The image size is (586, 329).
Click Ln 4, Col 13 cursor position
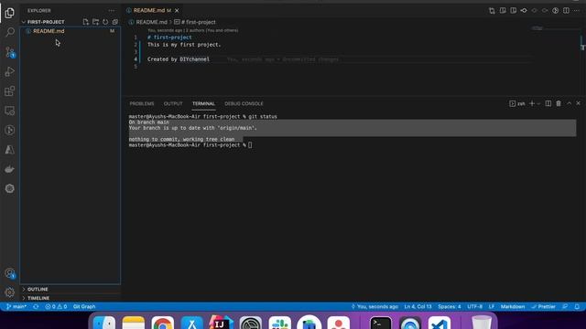point(418,307)
